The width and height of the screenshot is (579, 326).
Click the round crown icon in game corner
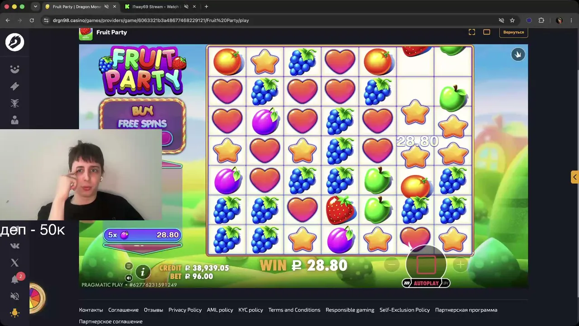pos(518,54)
